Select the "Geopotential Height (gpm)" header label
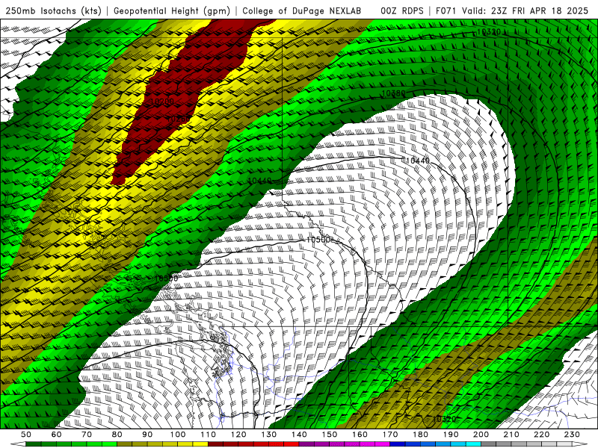The image size is (598, 448). tap(172, 10)
